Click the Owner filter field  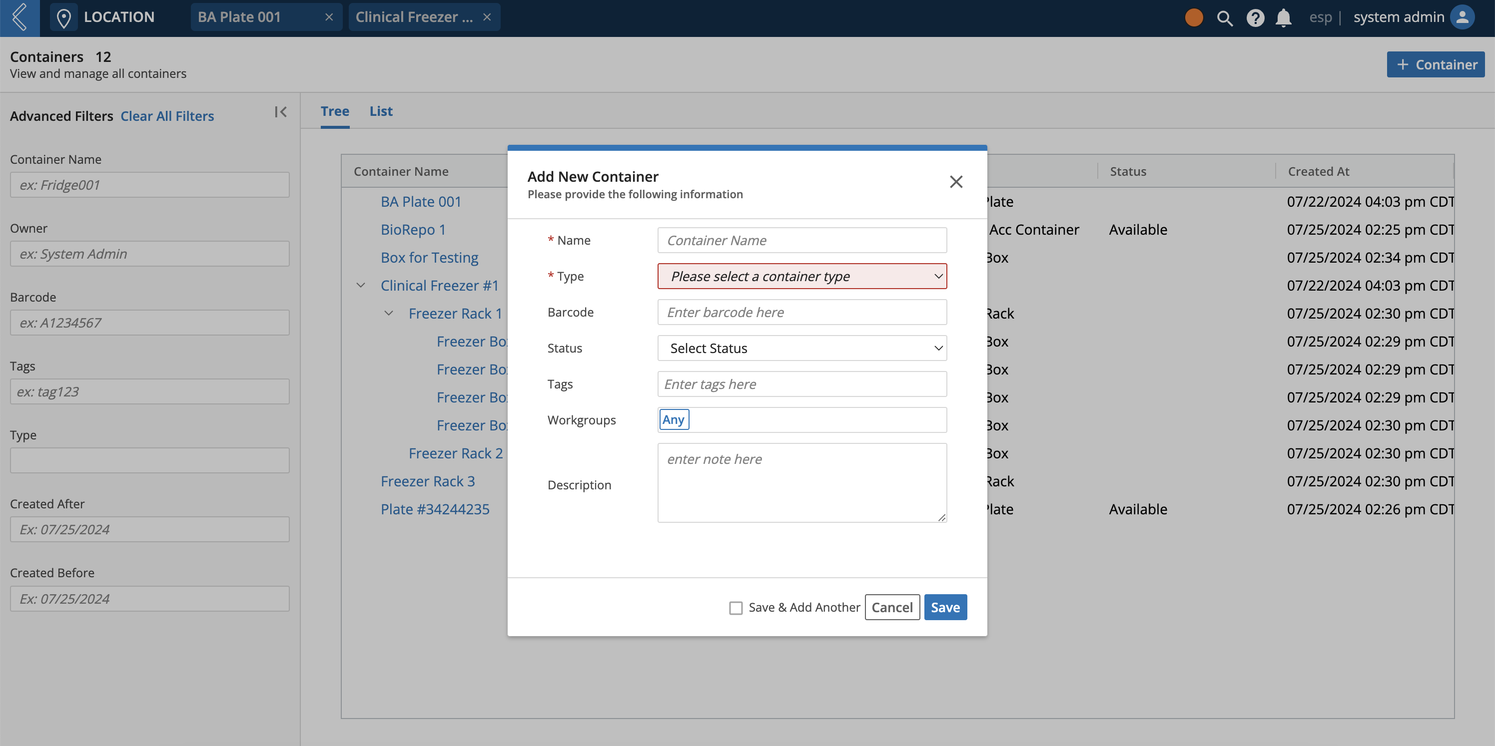tap(150, 254)
